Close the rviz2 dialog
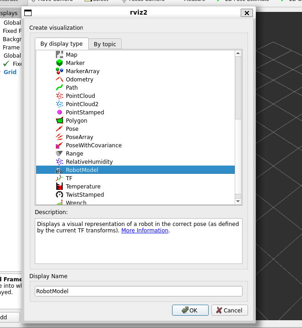This screenshot has width=302, height=328. tap(247, 13)
